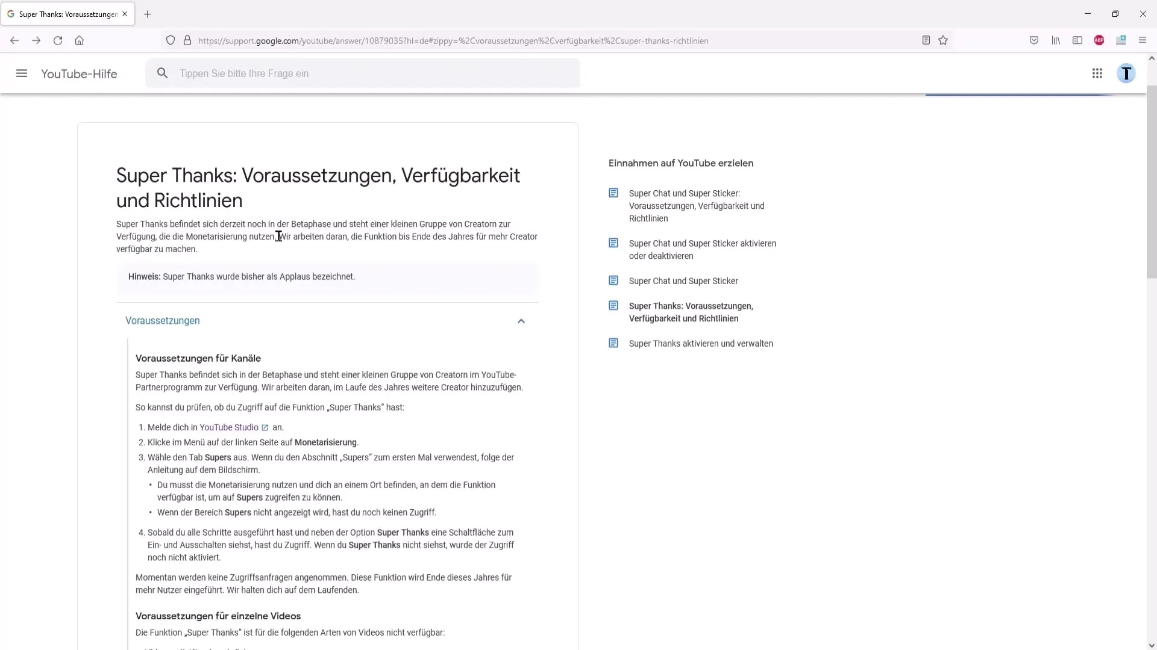Click the scrollbar down arrow

(1152, 645)
